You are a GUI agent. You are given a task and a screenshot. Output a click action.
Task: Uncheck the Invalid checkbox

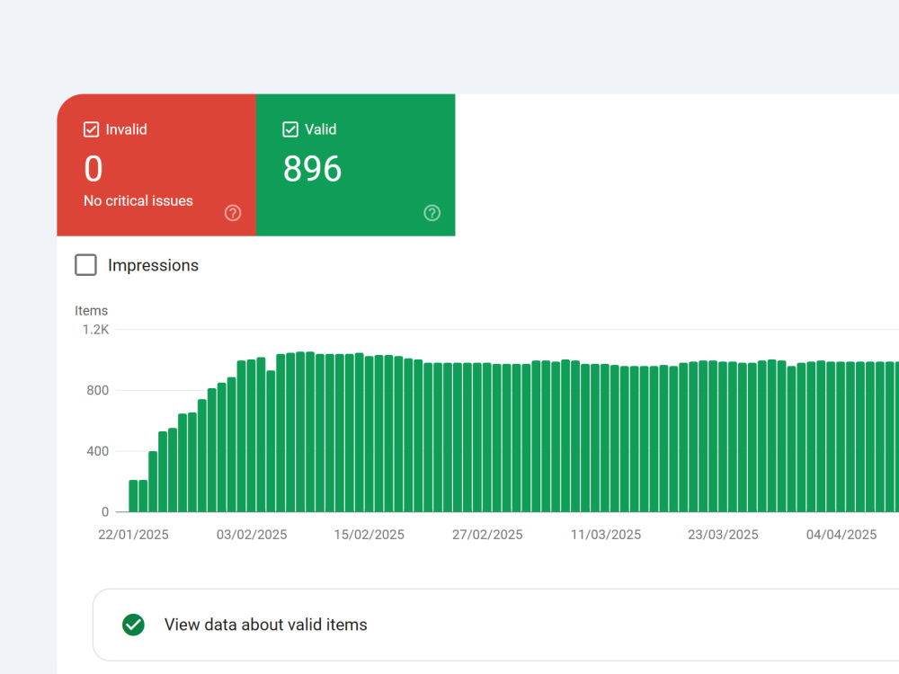[91, 129]
